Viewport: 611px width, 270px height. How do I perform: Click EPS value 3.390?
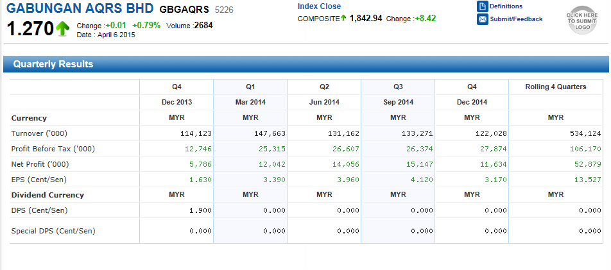tap(274, 180)
